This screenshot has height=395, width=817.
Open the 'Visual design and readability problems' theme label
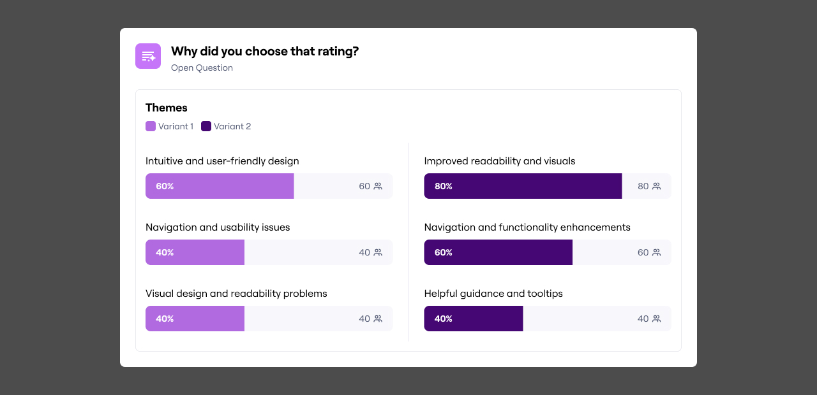[236, 294]
